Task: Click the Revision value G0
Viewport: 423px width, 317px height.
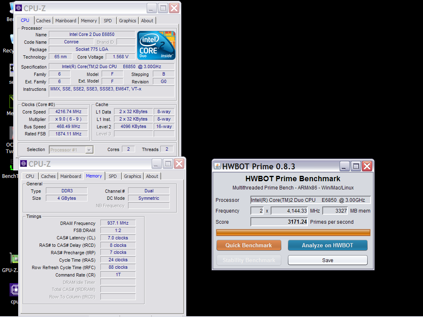Action: pyautogui.click(x=164, y=81)
